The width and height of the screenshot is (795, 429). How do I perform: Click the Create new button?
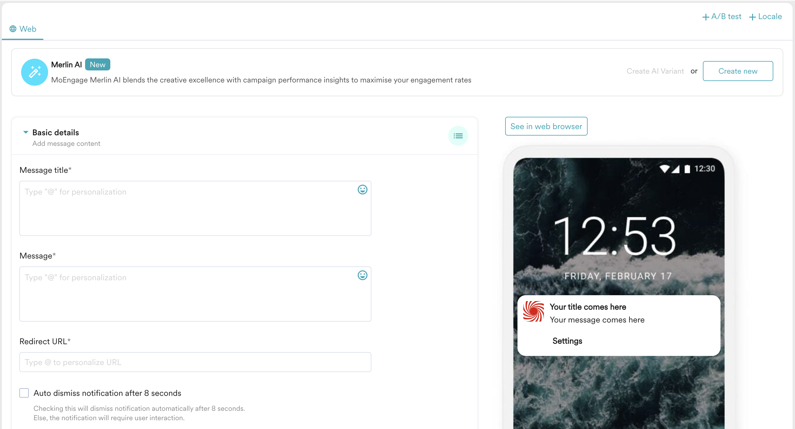737,71
